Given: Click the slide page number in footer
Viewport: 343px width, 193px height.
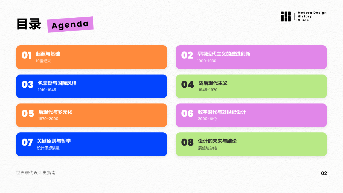Looking at the screenshot, I should click(x=324, y=173).
